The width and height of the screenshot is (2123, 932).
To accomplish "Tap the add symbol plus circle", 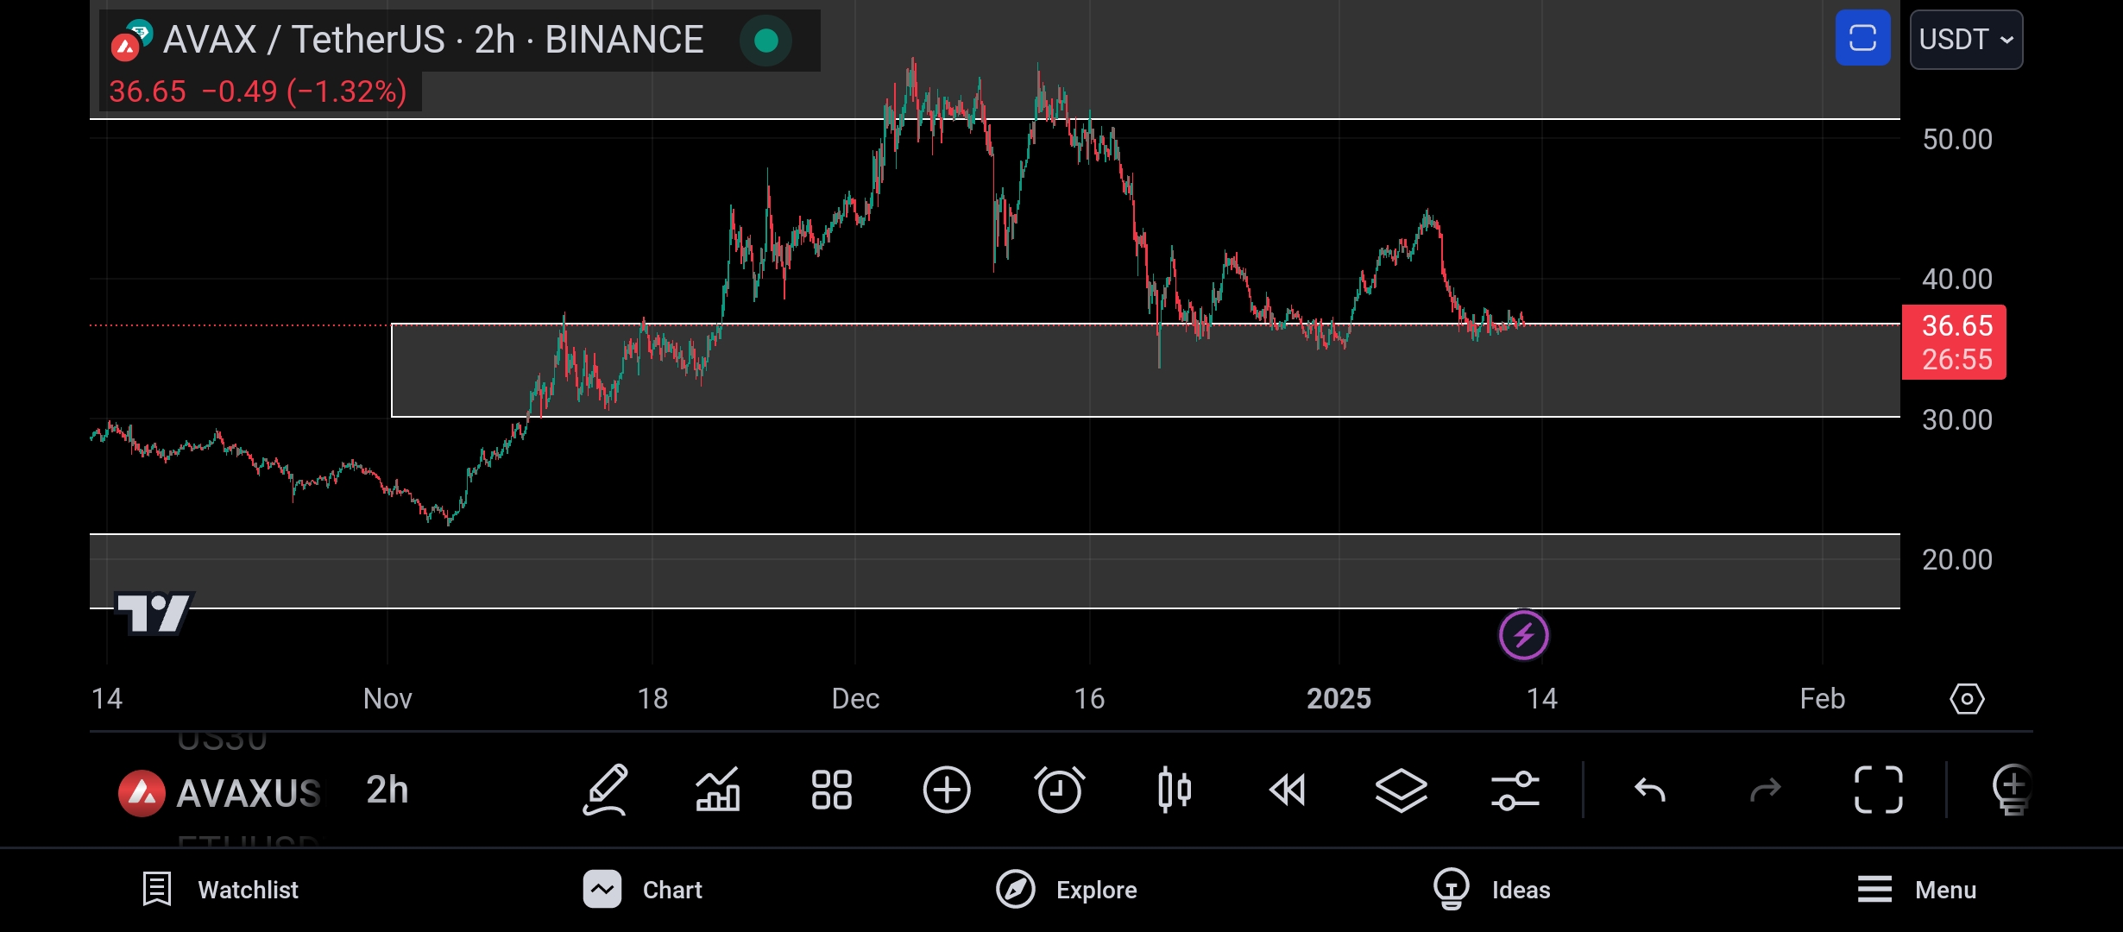I will pyautogui.click(x=947, y=790).
